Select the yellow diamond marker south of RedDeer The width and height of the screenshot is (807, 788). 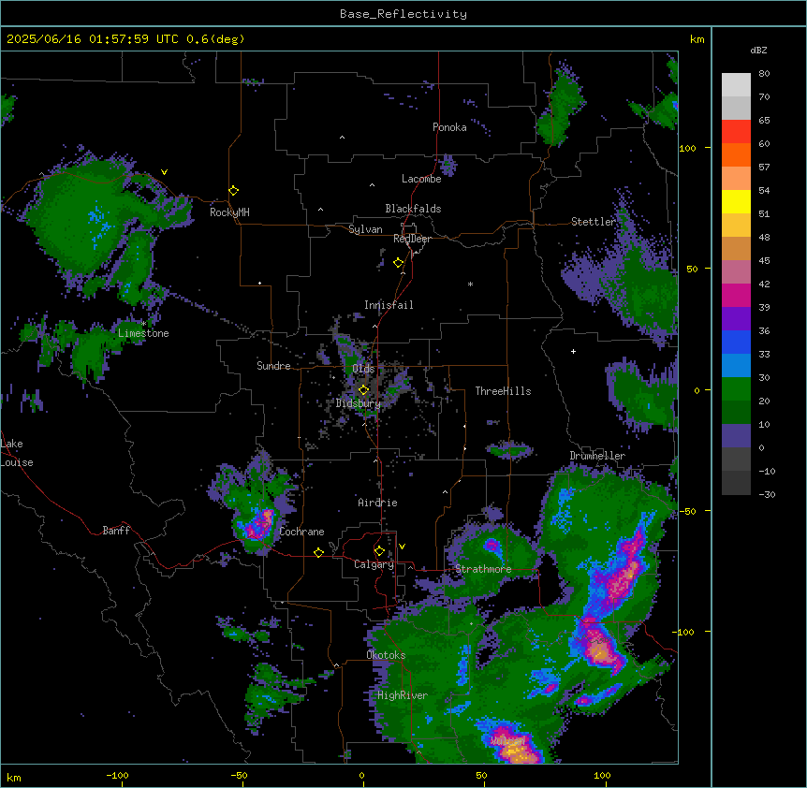[x=399, y=263]
